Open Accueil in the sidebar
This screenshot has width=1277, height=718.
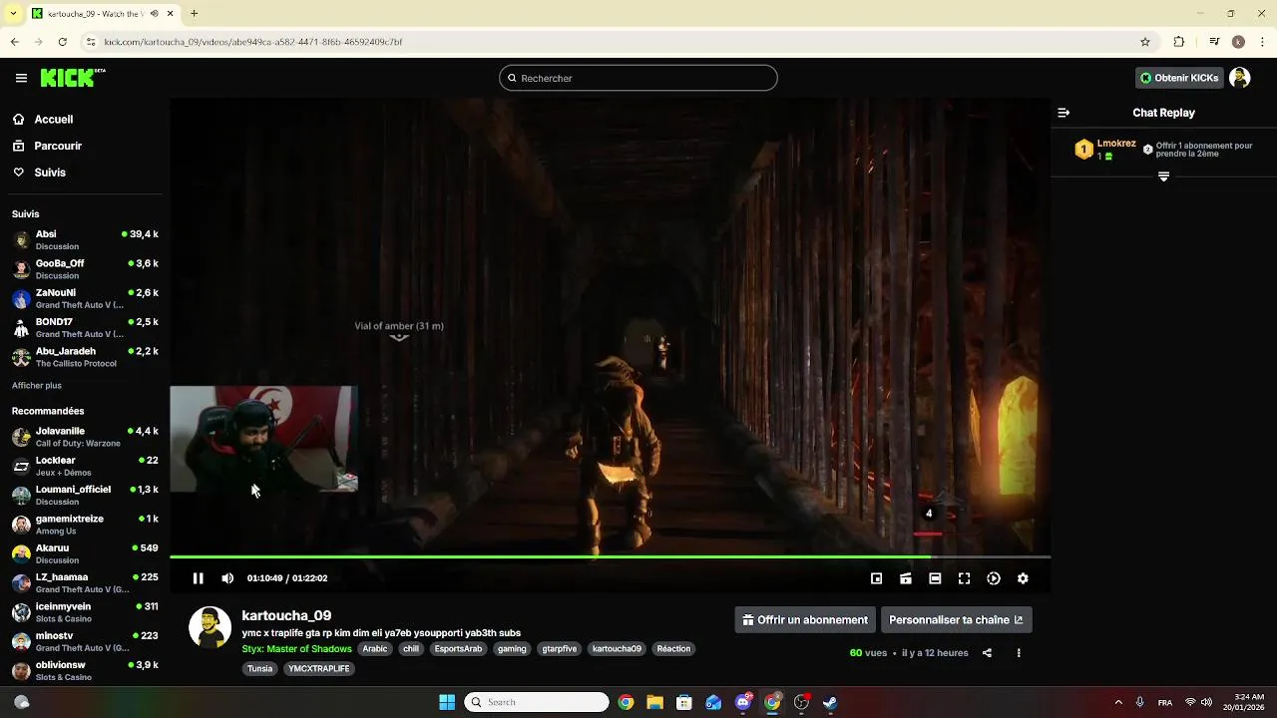coord(53,119)
